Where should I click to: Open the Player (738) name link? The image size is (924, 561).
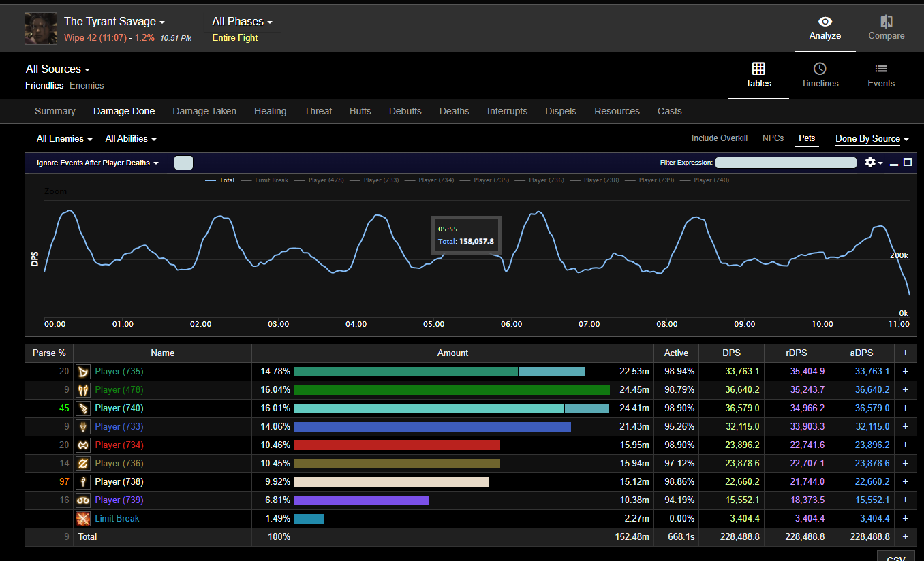point(119,482)
